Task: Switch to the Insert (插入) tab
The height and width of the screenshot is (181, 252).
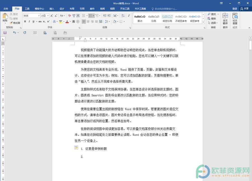Action: point(52,9)
